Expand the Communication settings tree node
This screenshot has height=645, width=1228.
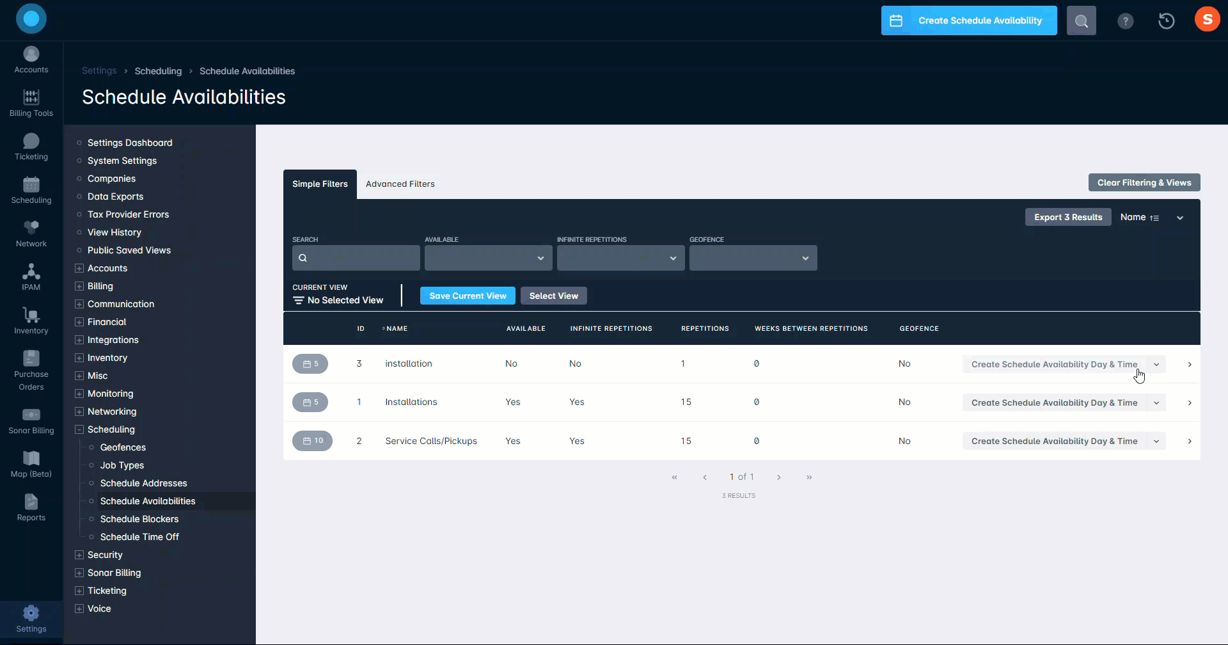click(79, 304)
